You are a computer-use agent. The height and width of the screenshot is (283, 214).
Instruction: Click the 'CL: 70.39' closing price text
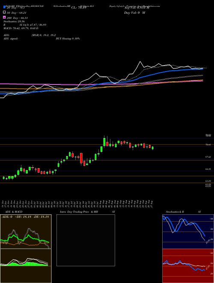point(79,8)
